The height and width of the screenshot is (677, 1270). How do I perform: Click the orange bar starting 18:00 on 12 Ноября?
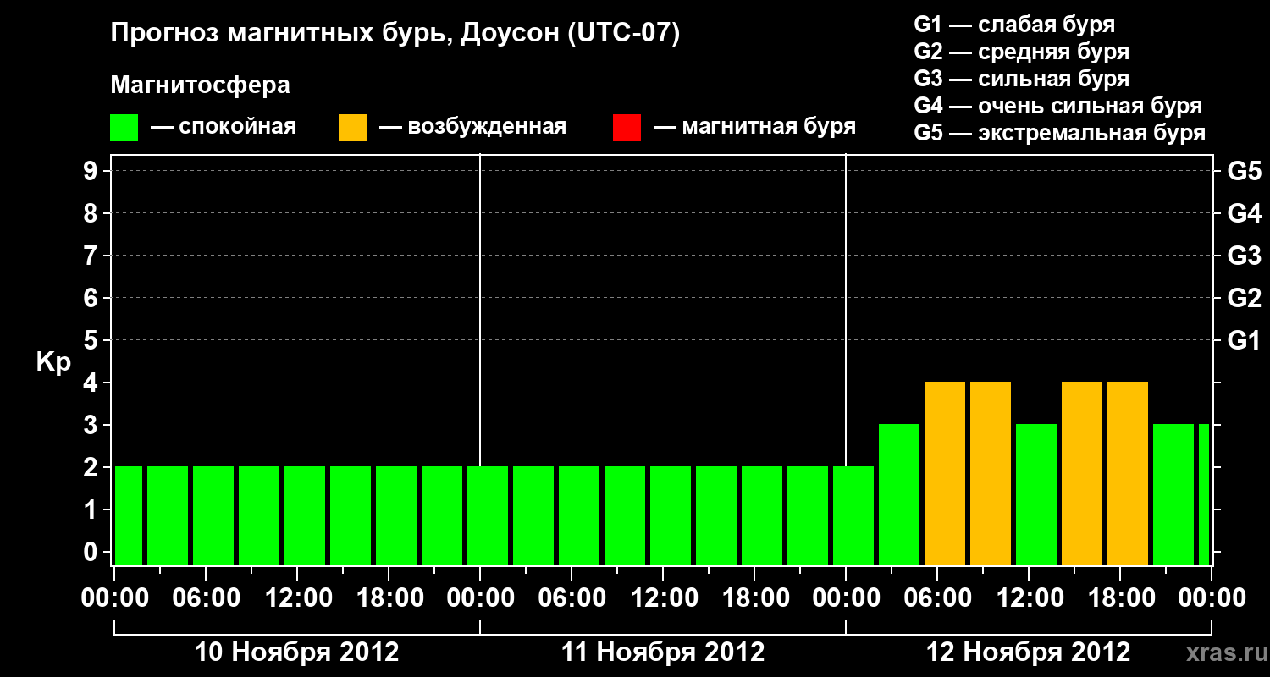coord(1128,474)
